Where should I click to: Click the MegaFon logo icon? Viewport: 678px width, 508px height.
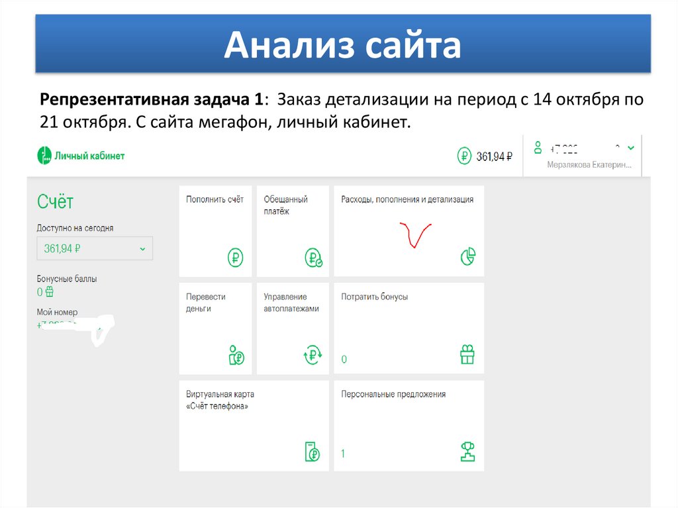[x=44, y=156]
